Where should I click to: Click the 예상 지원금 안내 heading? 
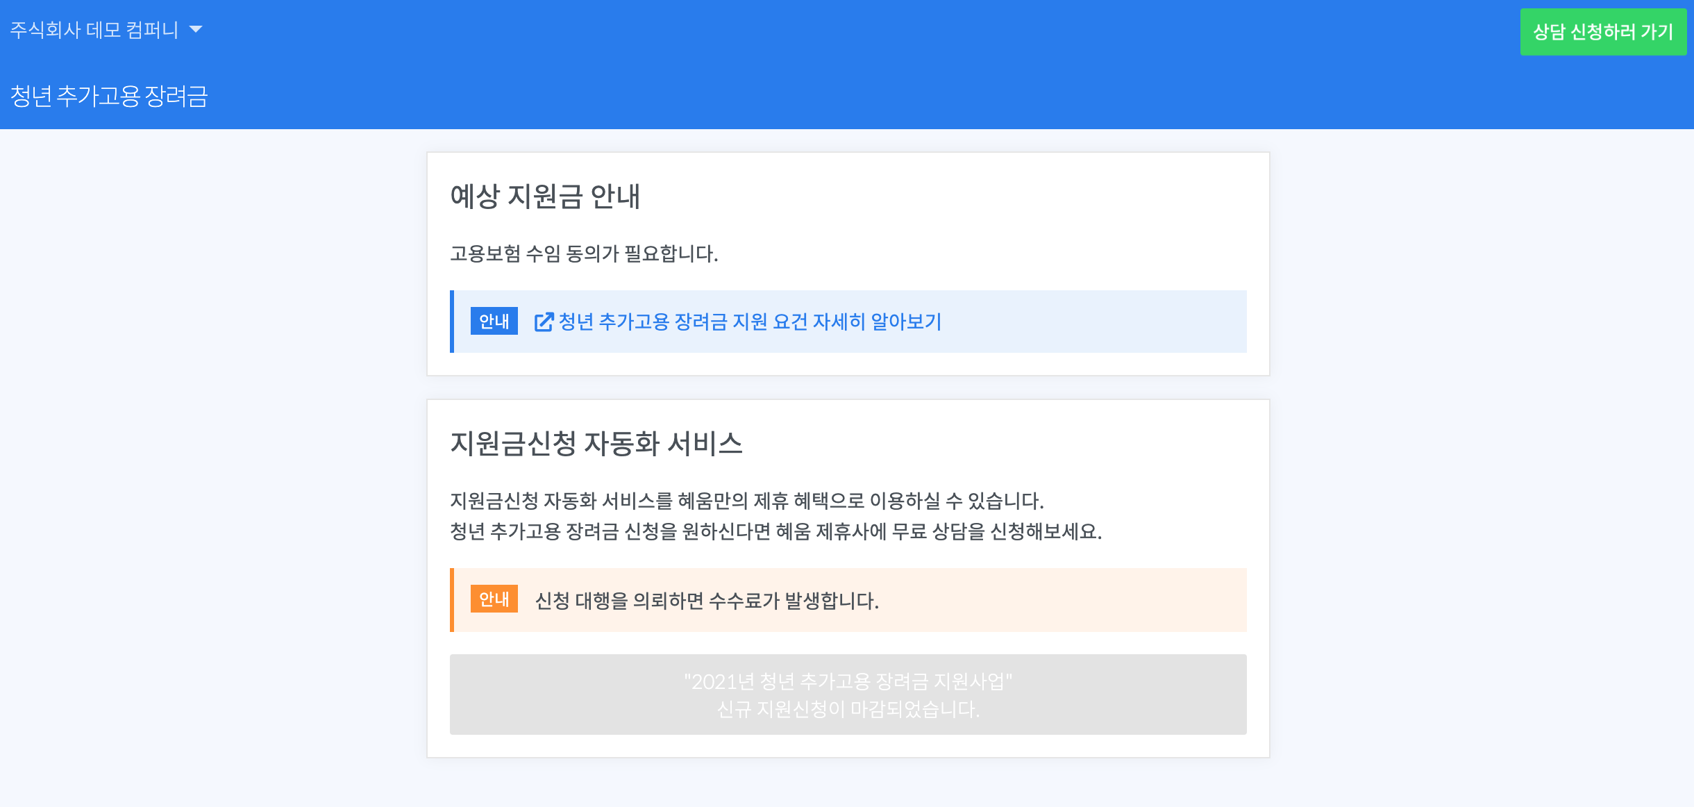click(x=545, y=197)
